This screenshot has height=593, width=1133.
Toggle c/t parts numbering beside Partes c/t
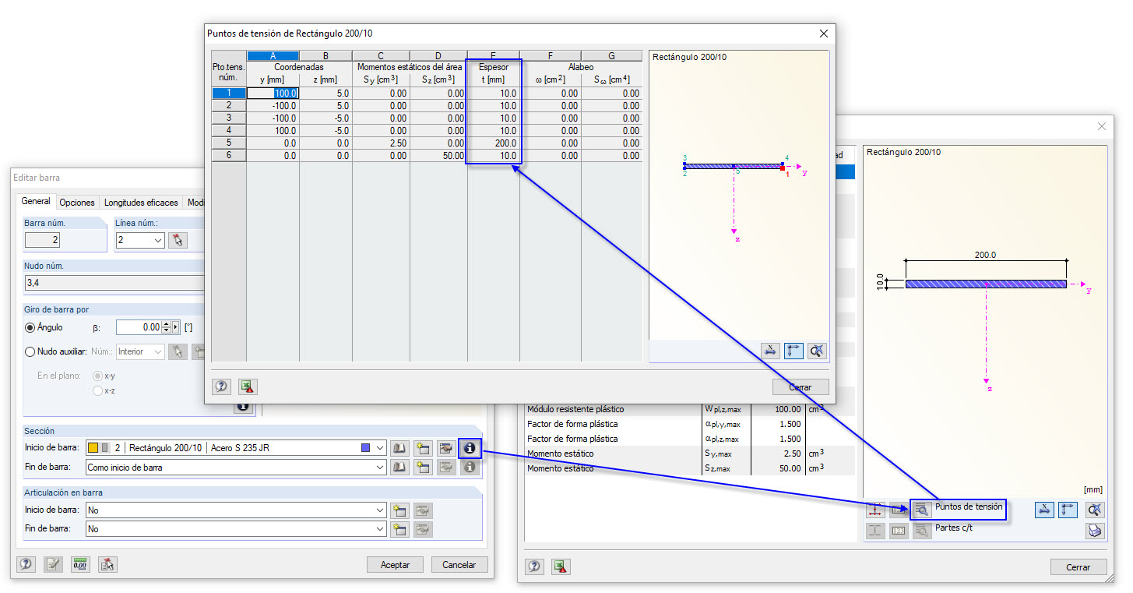(x=899, y=531)
